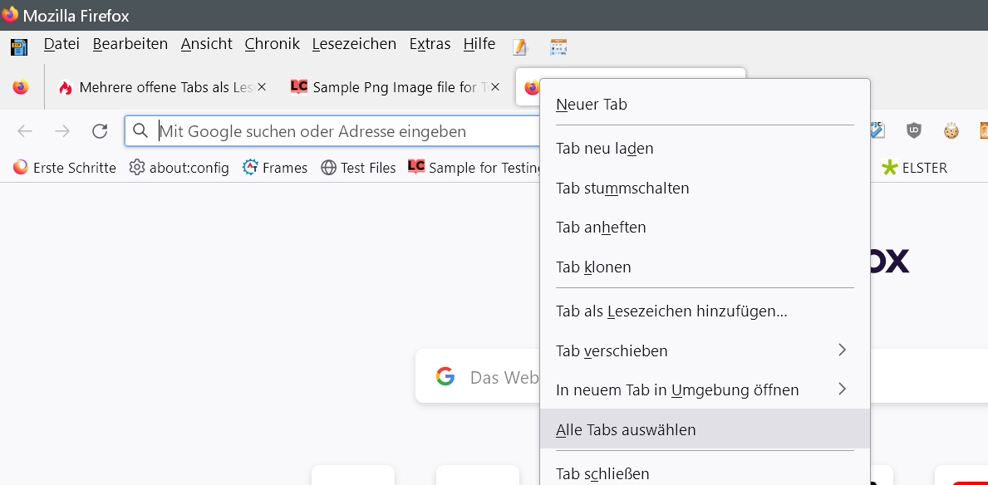Switch to the 'Sample Png Image file' tab
This screenshot has height=485, width=988.
point(391,87)
